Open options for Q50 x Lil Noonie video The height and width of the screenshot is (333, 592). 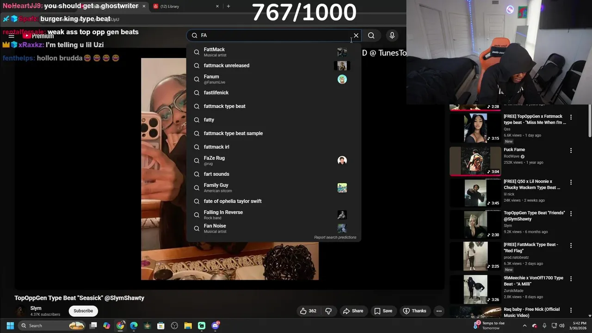tap(571, 182)
